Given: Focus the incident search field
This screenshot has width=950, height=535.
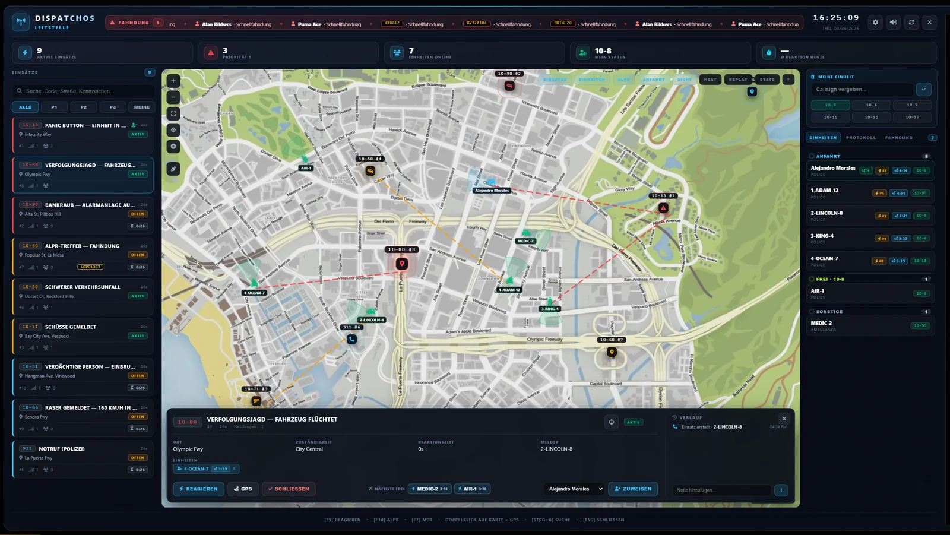Looking at the screenshot, I should click(x=83, y=91).
